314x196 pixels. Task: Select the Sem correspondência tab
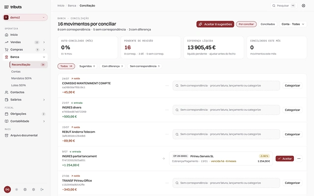click(x=145, y=66)
